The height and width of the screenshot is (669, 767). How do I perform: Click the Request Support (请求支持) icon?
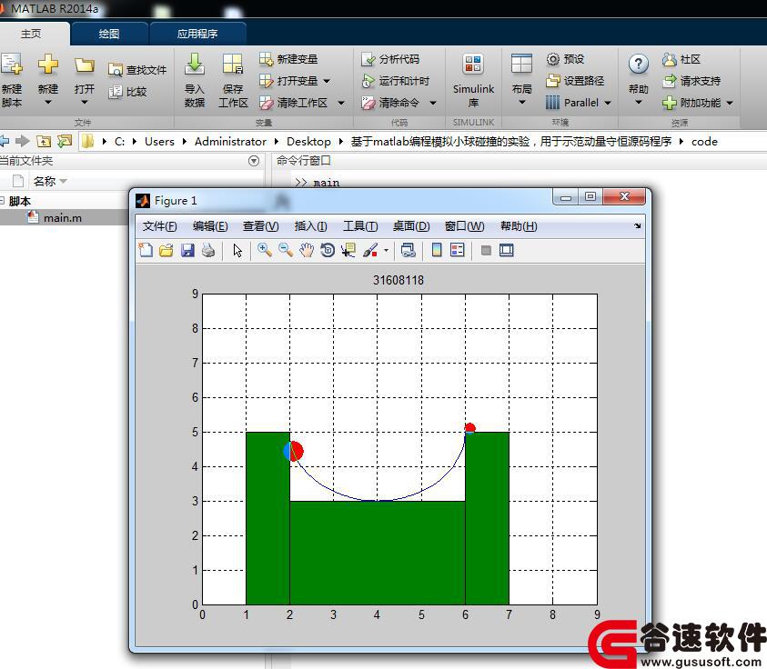tap(669, 81)
